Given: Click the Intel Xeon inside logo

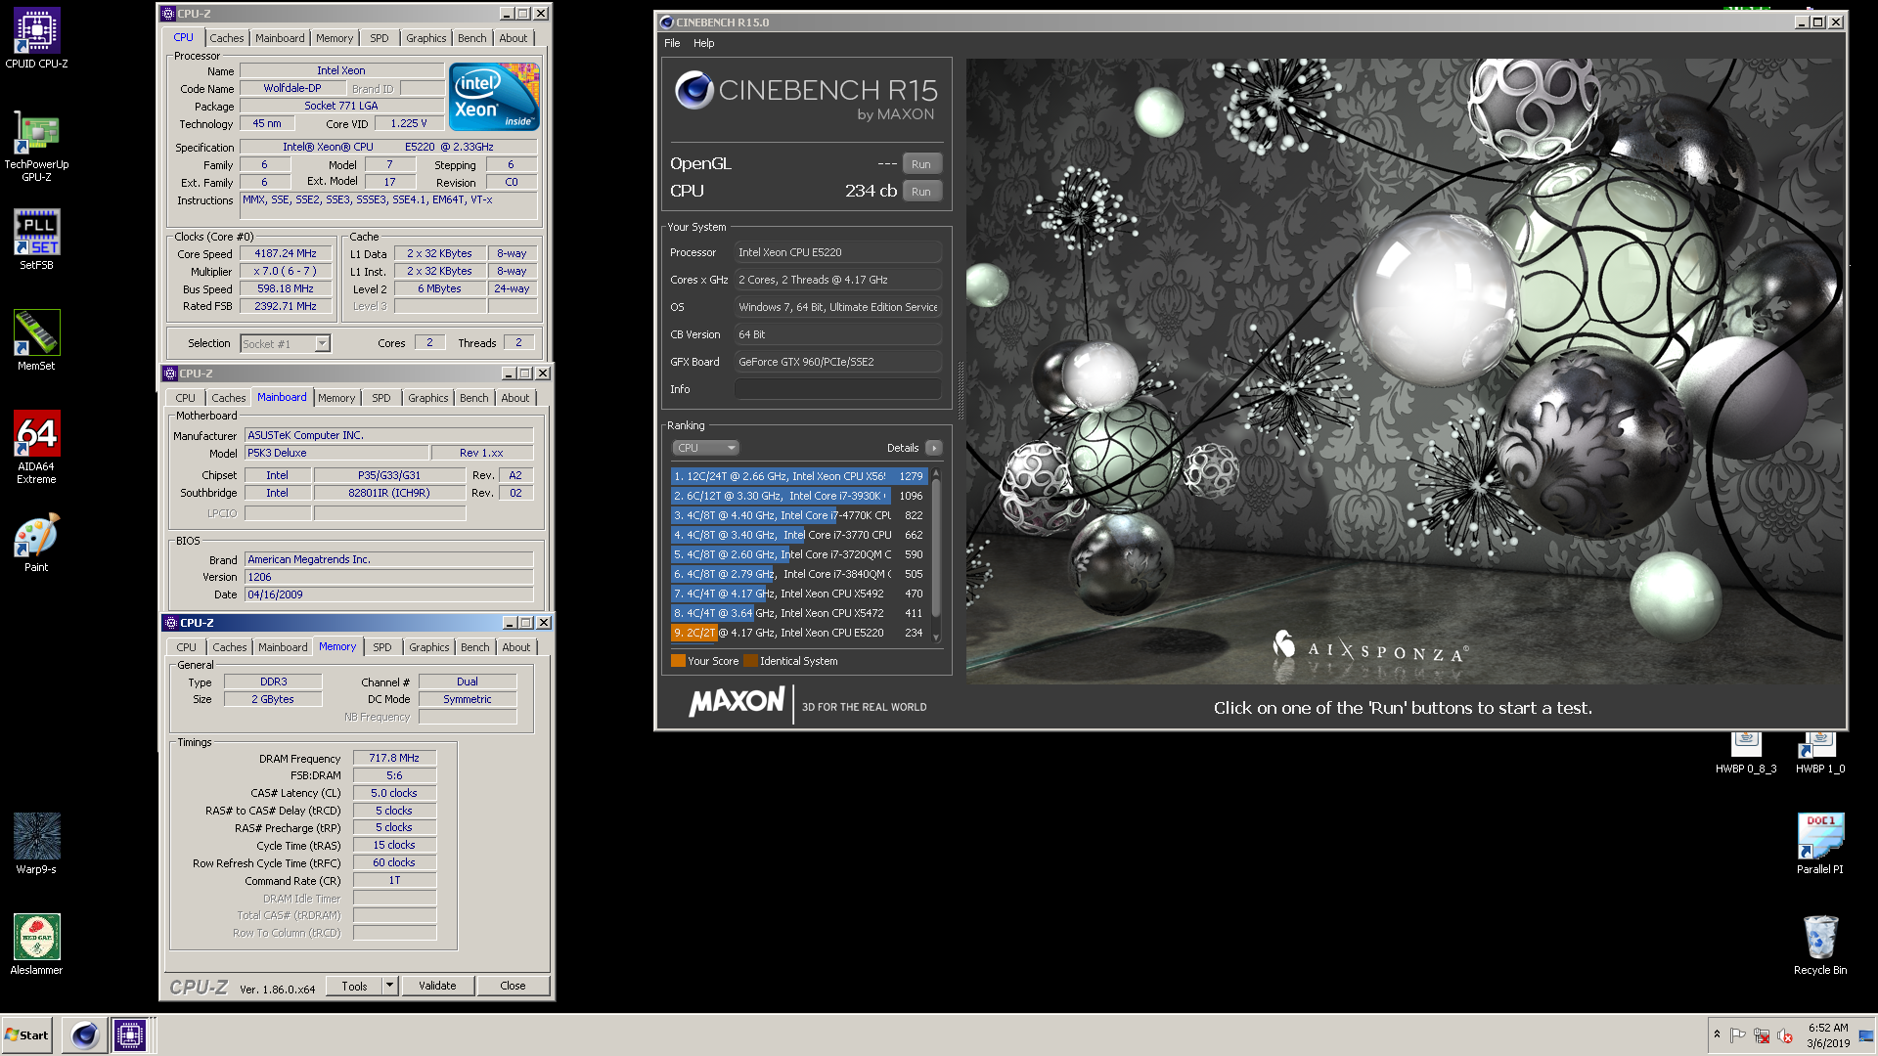Looking at the screenshot, I should [x=494, y=97].
